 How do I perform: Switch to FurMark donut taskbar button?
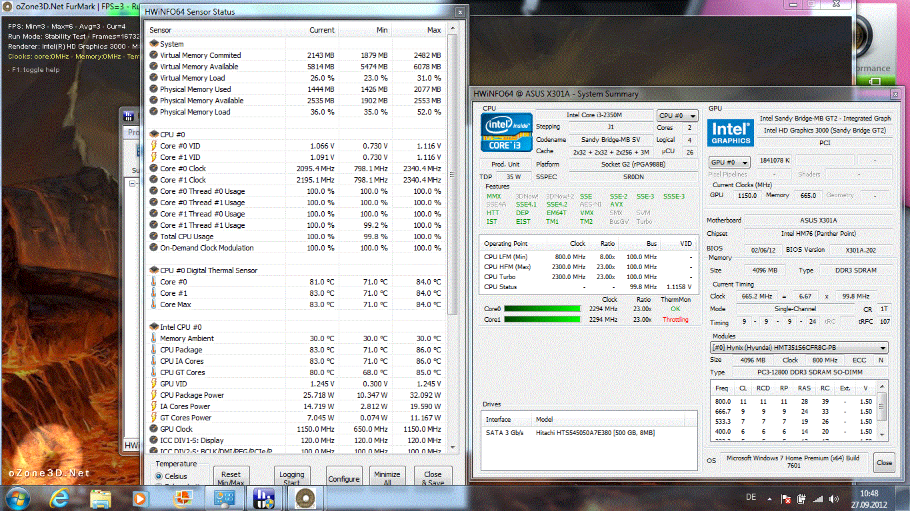[x=307, y=498]
